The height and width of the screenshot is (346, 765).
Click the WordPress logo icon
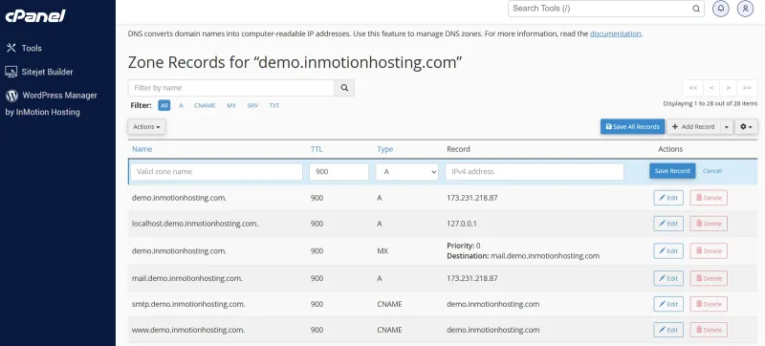pyautogui.click(x=11, y=96)
